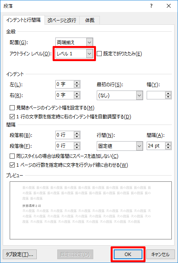The width and height of the screenshot is (178, 263).
Task: Decrease the right indent (右) spinner down arrow
Action: (77, 97)
